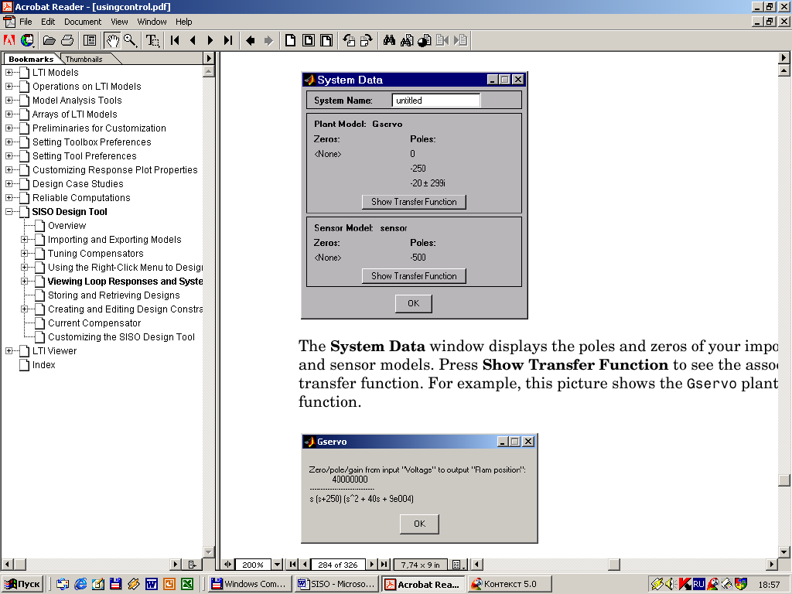Open Excel quick launch icon

point(187,585)
